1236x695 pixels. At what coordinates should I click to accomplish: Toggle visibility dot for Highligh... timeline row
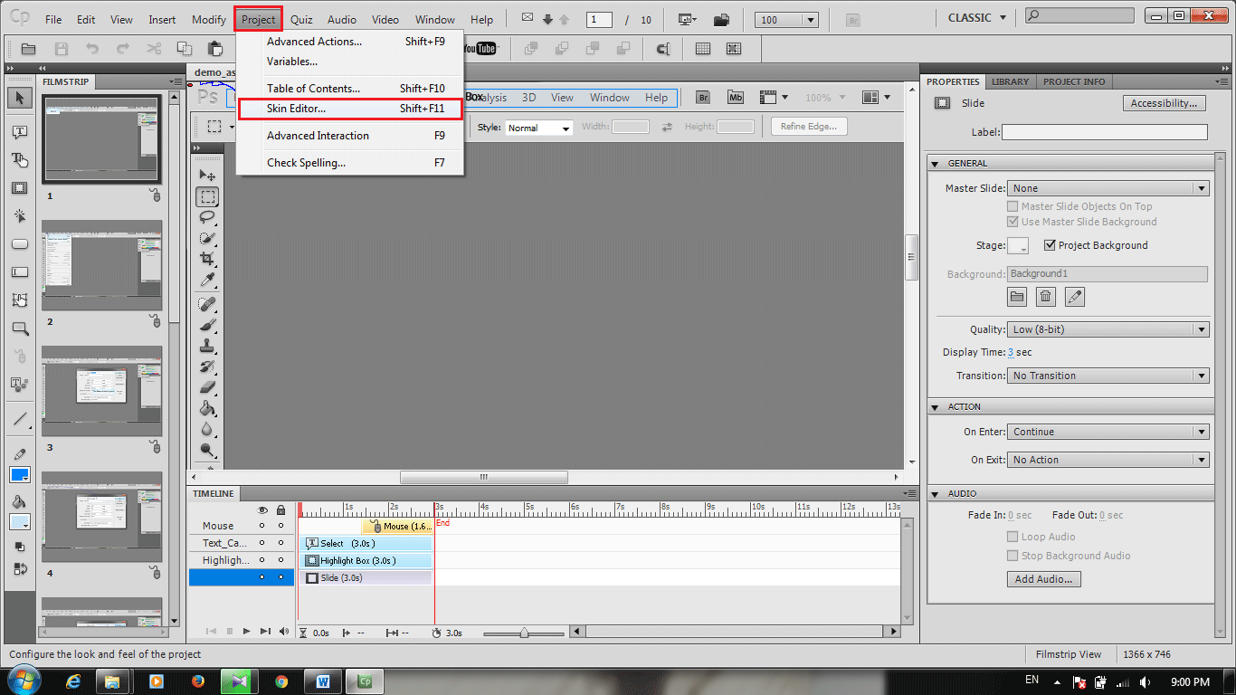pyautogui.click(x=263, y=560)
